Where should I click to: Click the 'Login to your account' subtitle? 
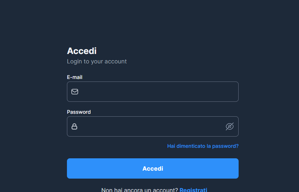[x=97, y=62]
